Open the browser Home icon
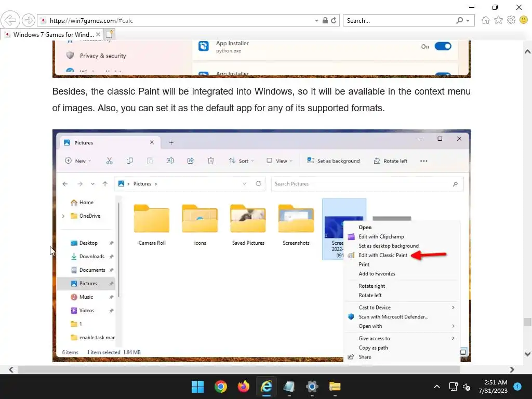Image resolution: width=532 pixels, height=399 pixels. click(x=486, y=20)
